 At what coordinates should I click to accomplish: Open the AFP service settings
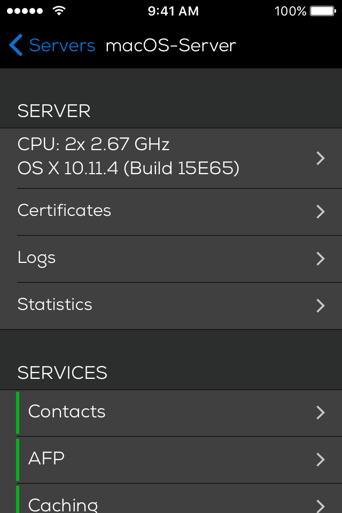[x=47, y=458]
